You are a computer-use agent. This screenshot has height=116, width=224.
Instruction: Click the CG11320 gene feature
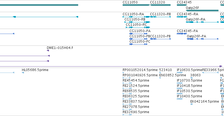pos(160,5)
